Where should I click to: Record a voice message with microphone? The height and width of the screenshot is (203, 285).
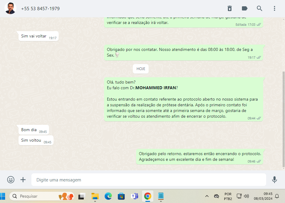click(275, 180)
